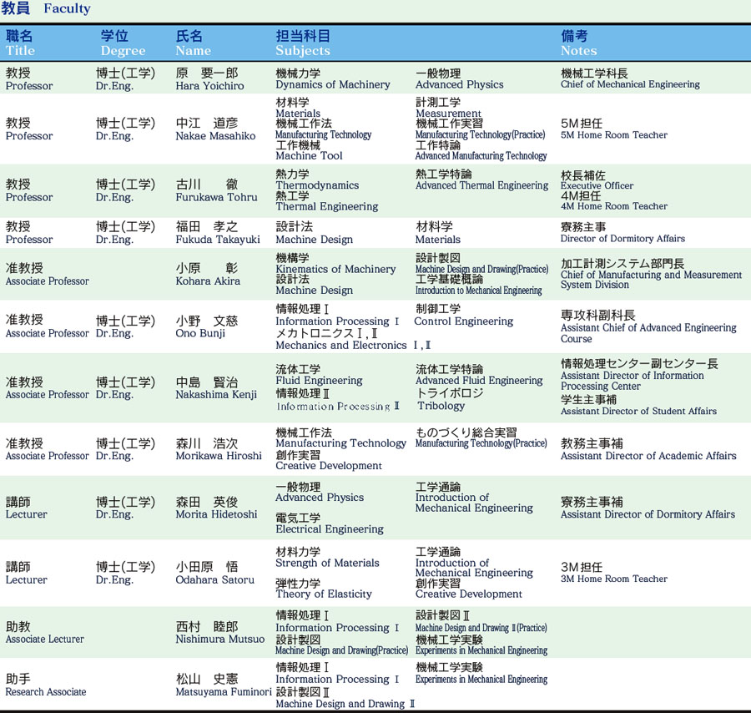The width and height of the screenshot is (751, 713).
Task: Click the 'Faculty' heading text
Action: [x=67, y=8]
